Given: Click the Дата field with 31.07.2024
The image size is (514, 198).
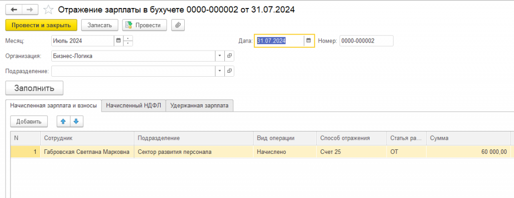Looking at the screenshot, I should (279, 41).
